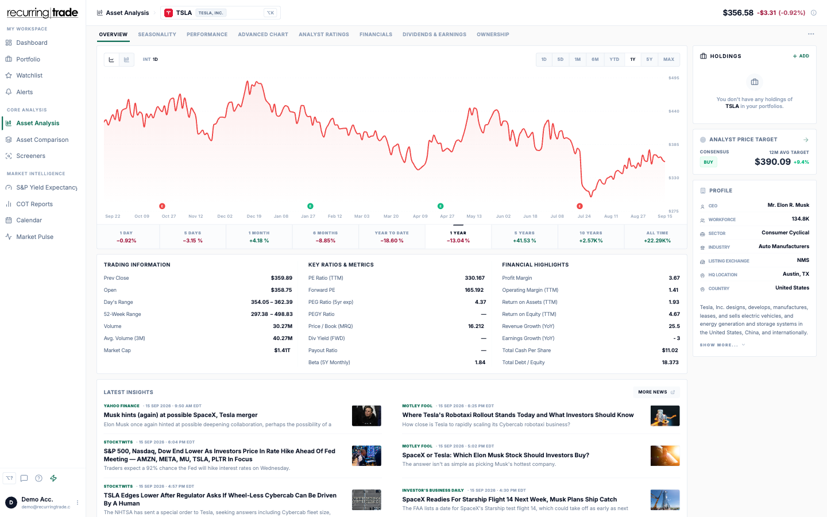Image resolution: width=827 pixels, height=517 pixels.
Task: Switch to candlestick chart view
Action: click(126, 59)
